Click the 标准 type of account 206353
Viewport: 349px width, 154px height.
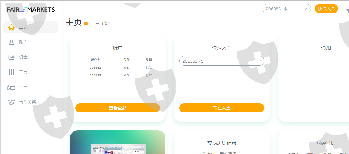(149, 68)
